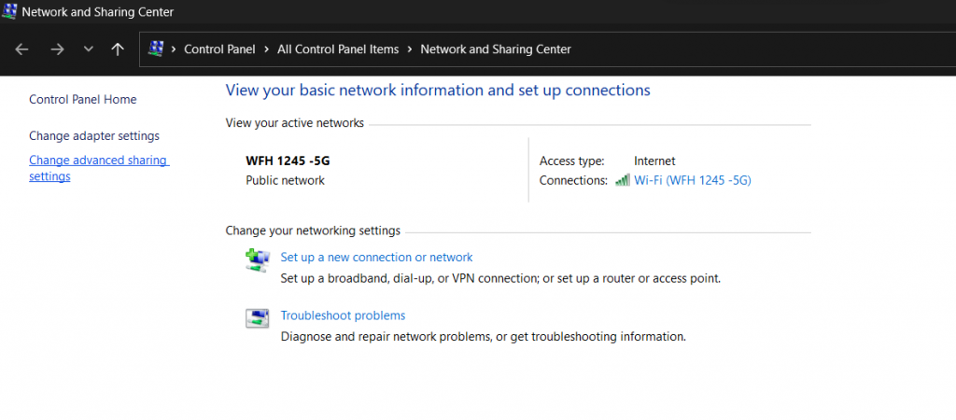
Task: Select Control Panel in the breadcrumb path
Action: pos(218,49)
